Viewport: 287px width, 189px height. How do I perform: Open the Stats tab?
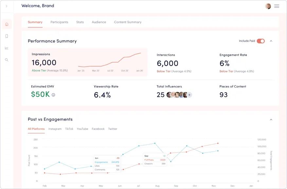click(x=80, y=22)
